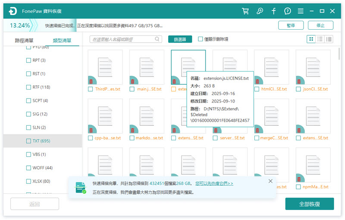Select the mergeC...SE.txt file thumbnail

pos(272,116)
